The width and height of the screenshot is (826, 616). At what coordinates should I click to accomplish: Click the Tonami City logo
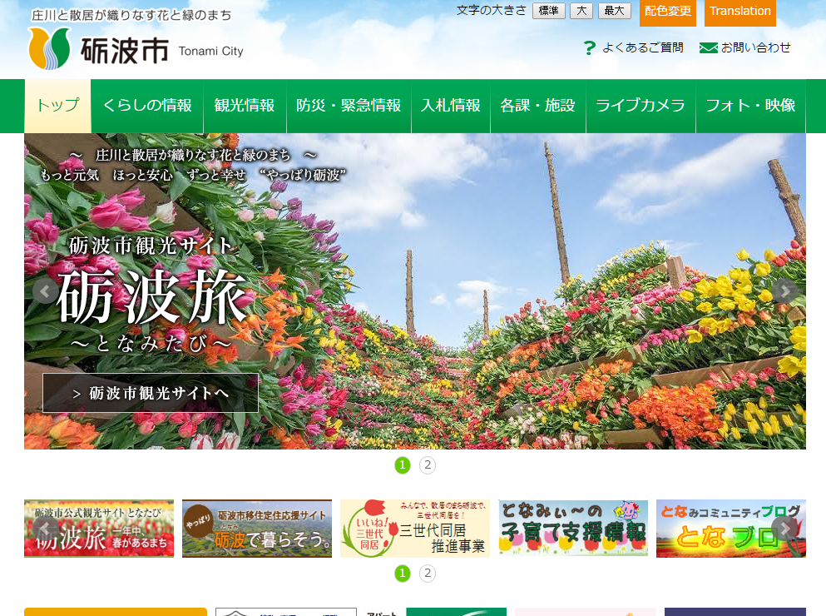(135, 48)
